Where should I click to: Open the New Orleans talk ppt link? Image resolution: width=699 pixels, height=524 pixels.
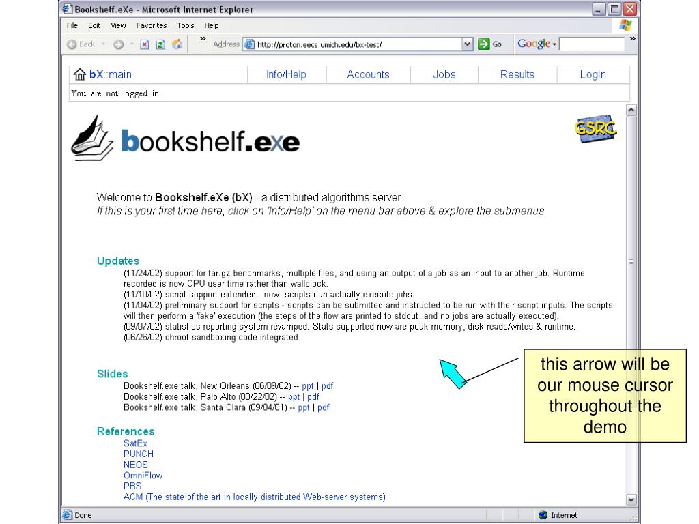(308, 386)
